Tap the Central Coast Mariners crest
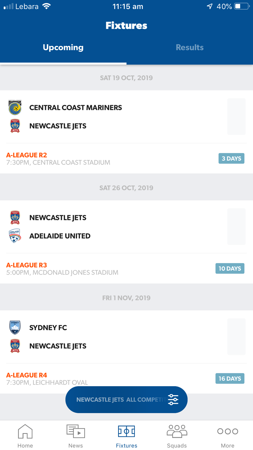 [x=15, y=107]
